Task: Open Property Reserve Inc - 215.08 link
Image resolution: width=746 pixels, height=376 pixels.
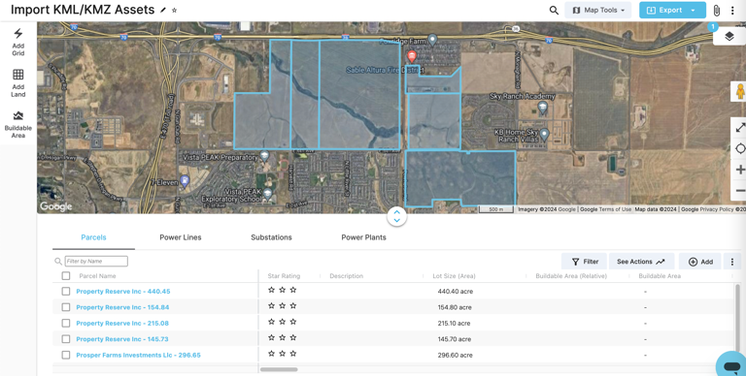Action: click(x=122, y=324)
